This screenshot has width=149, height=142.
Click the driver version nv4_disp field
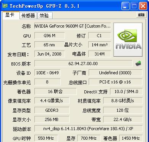88,129
